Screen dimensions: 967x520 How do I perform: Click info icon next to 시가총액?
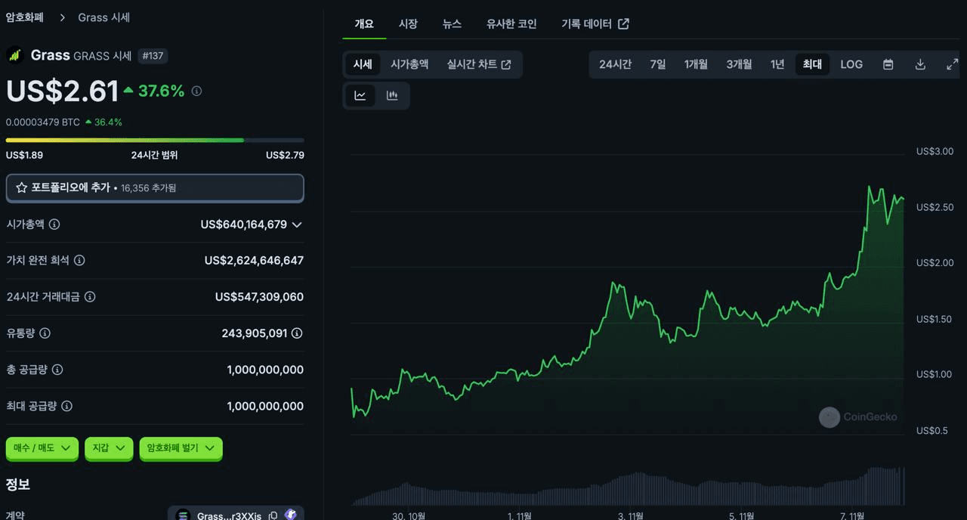(54, 224)
